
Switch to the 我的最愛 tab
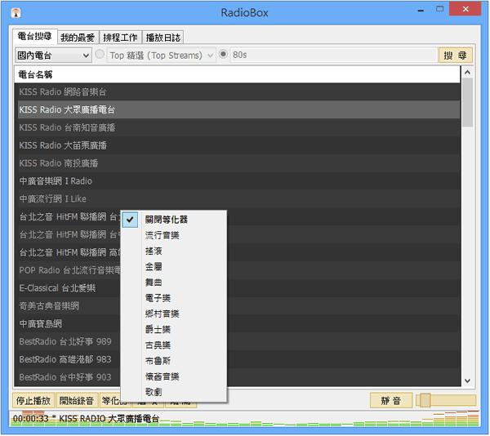click(x=78, y=38)
